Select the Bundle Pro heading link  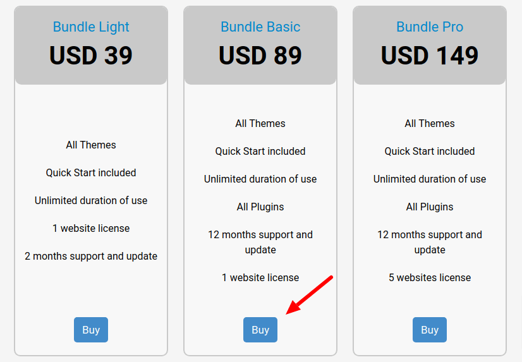pos(430,27)
